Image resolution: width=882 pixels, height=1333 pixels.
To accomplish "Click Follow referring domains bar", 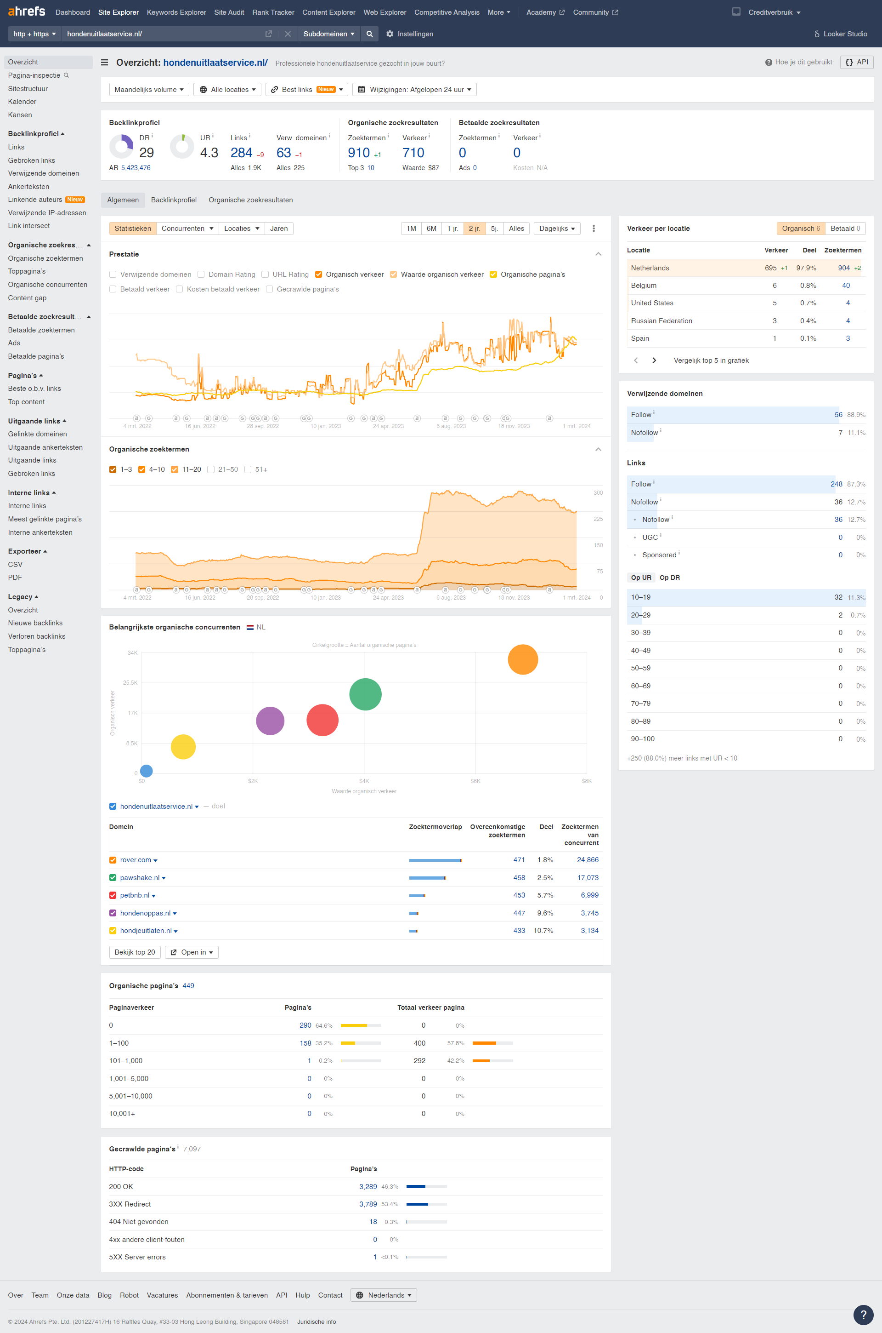I will click(746, 415).
